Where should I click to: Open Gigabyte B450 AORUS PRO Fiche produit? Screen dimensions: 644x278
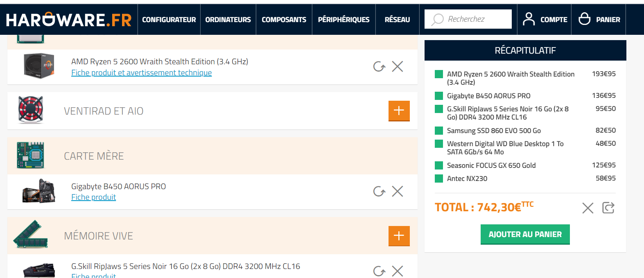(93, 197)
